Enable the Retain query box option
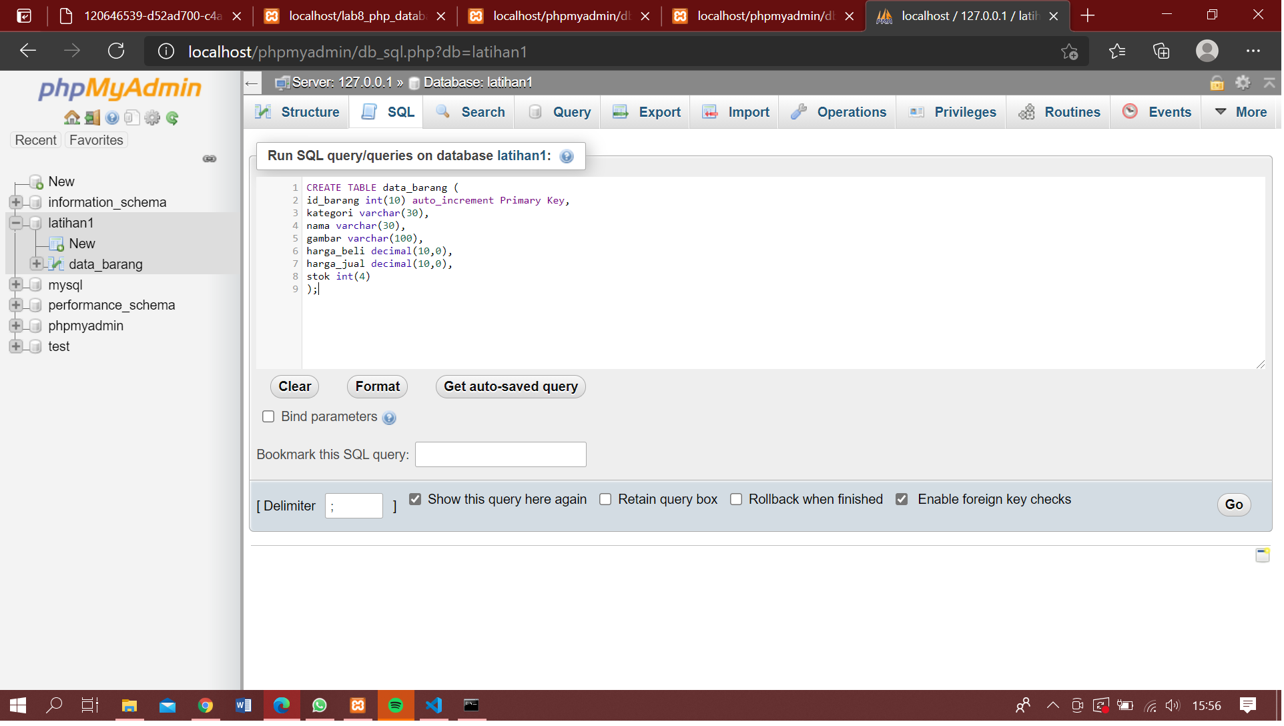The image size is (1284, 726). pos(606,499)
